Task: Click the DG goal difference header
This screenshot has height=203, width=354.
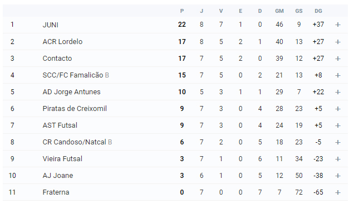Action: click(318, 11)
